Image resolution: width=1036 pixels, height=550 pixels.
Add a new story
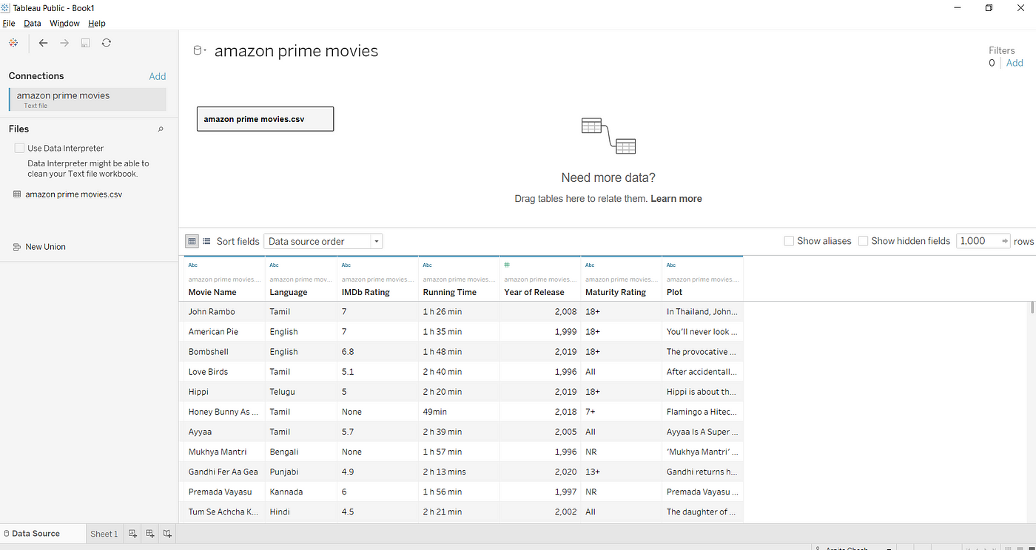[x=168, y=534]
